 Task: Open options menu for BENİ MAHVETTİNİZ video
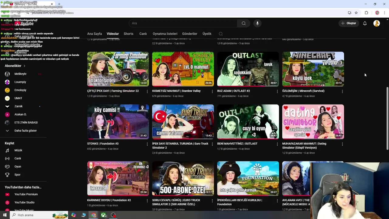click(277, 144)
